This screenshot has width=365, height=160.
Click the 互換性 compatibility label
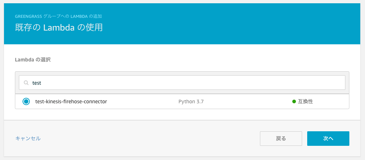point(305,101)
